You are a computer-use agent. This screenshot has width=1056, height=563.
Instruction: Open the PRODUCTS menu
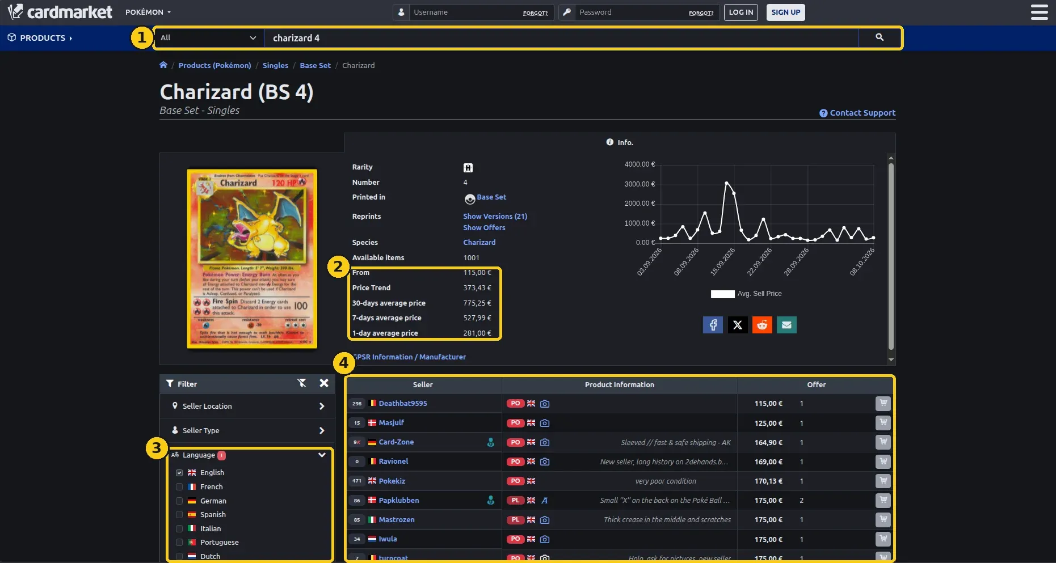pos(40,38)
